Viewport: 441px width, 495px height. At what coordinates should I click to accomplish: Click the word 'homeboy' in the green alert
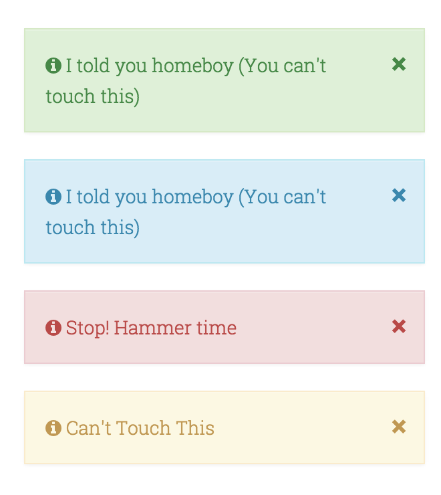[192, 67]
